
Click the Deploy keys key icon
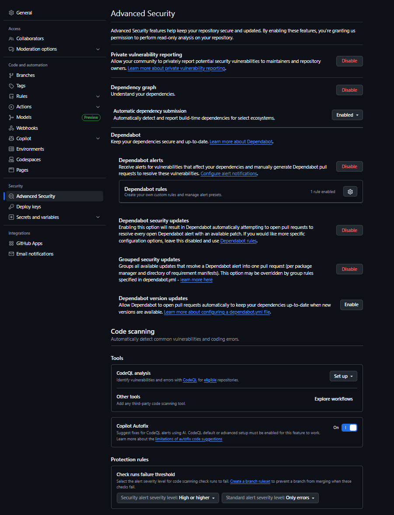tap(11, 207)
